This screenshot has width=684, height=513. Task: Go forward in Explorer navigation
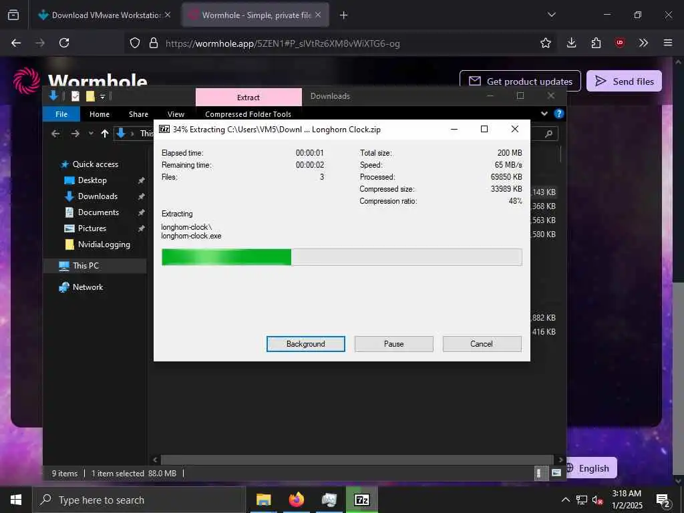75,134
